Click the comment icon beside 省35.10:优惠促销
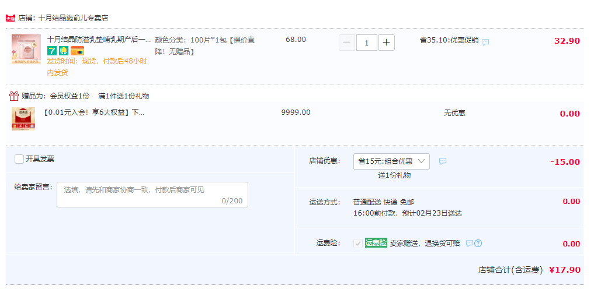 pyautogui.click(x=485, y=42)
